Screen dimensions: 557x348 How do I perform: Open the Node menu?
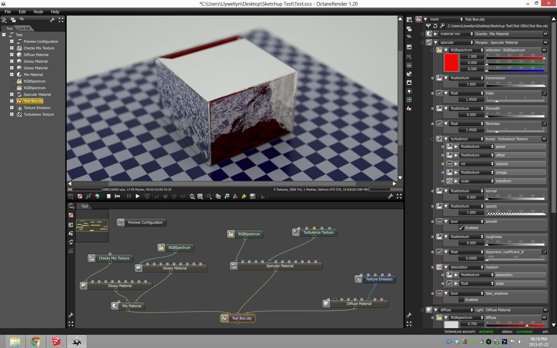pyautogui.click(x=38, y=12)
